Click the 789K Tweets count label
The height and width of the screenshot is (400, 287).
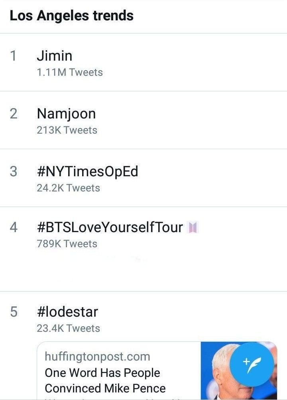(x=67, y=244)
